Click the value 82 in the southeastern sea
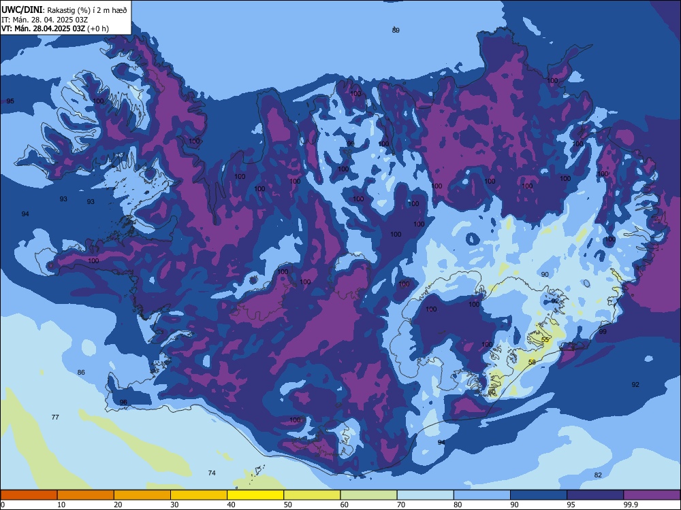The width and height of the screenshot is (681, 510). (598, 475)
